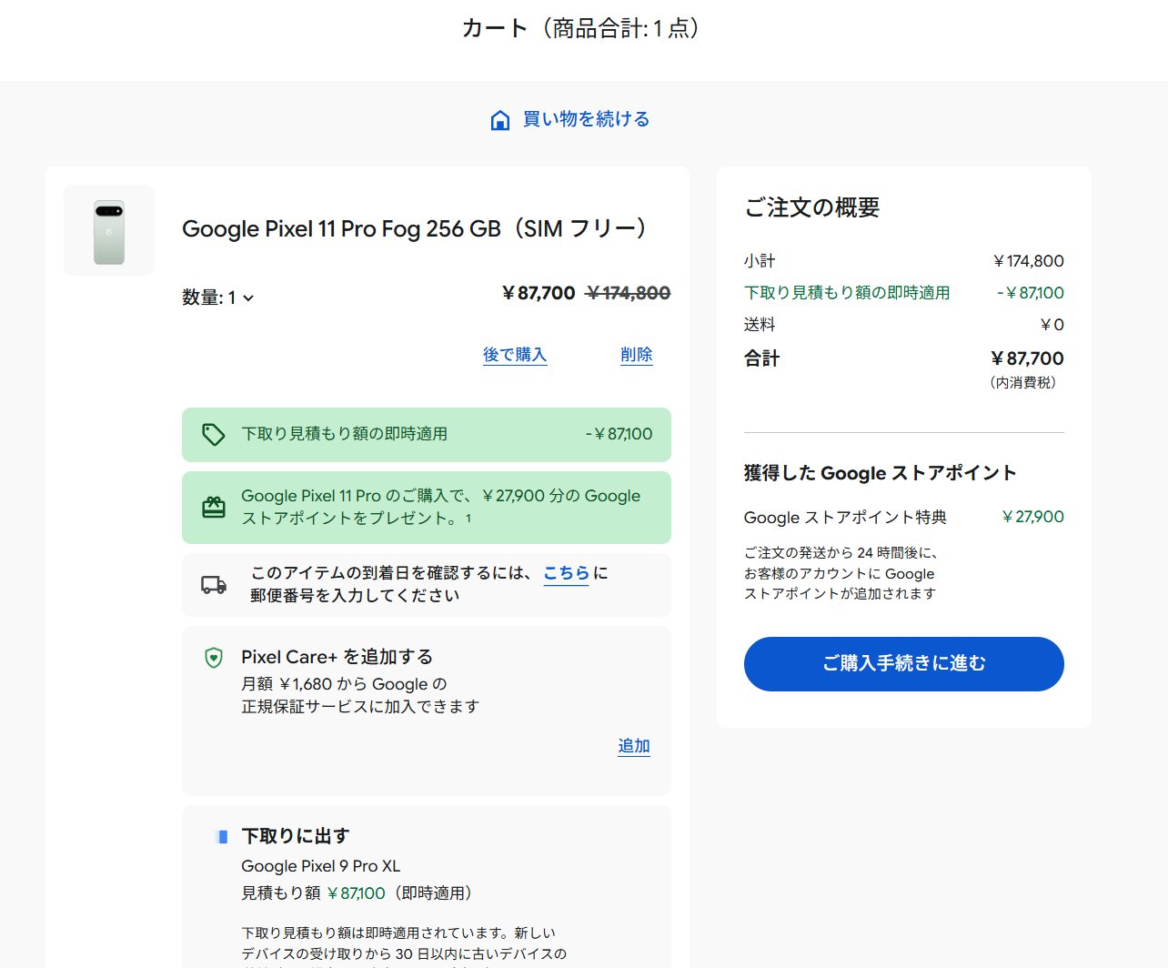Click 追加 to add Pixel Care+
Viewport: 1168px width, 968px height.
(x=634, y=746)
